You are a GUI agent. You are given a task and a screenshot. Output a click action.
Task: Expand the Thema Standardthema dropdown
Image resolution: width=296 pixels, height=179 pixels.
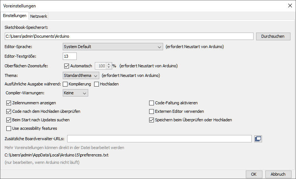point(81,75)
